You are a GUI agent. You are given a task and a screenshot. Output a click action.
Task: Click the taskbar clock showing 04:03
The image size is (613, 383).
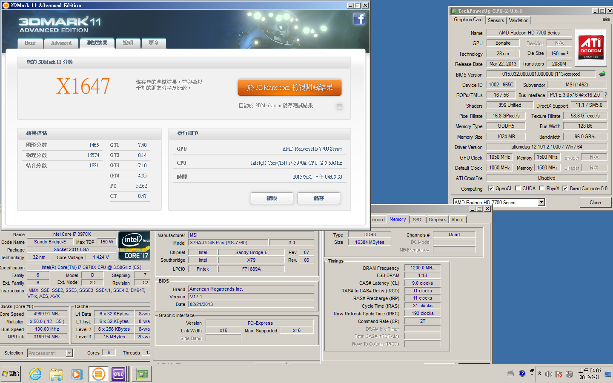tap(590, 374)
